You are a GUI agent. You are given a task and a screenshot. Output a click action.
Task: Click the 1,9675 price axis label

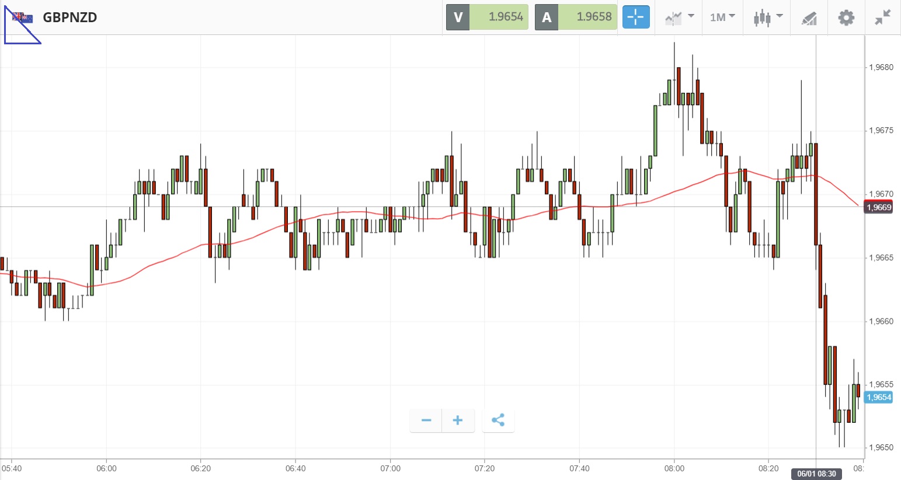[881, 131]
